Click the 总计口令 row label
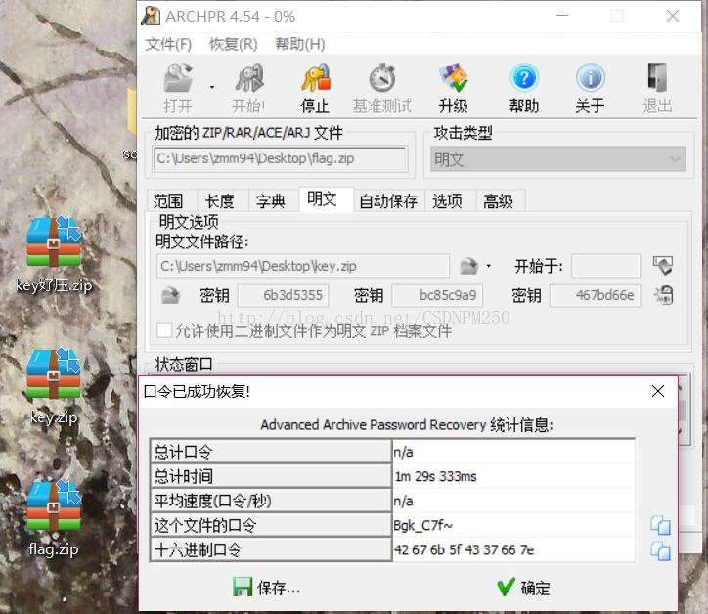This screenshot has height=614, width=708. (272, 452)
